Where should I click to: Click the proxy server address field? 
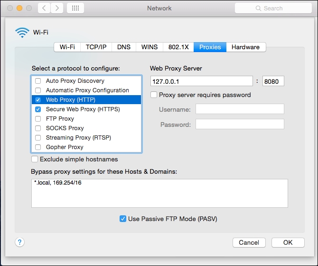[x=201, y=81]
